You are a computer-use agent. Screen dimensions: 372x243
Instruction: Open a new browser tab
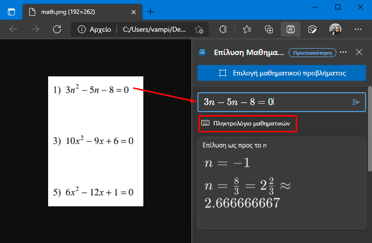pos(150,11)
